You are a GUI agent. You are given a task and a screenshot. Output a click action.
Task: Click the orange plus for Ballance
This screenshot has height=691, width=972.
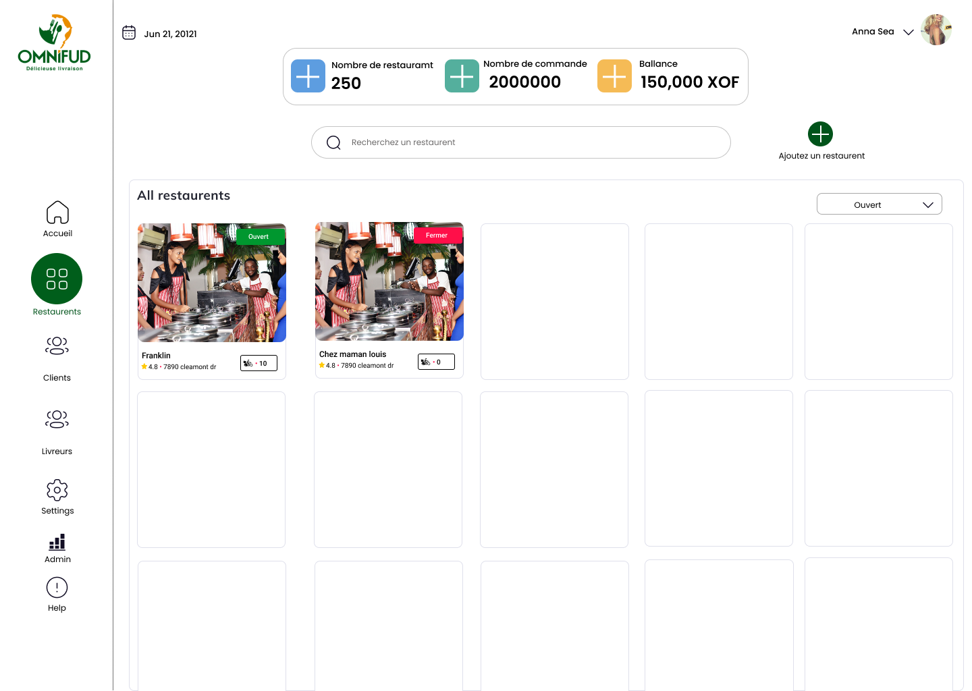pyautogui.click(x=614, y=76)
